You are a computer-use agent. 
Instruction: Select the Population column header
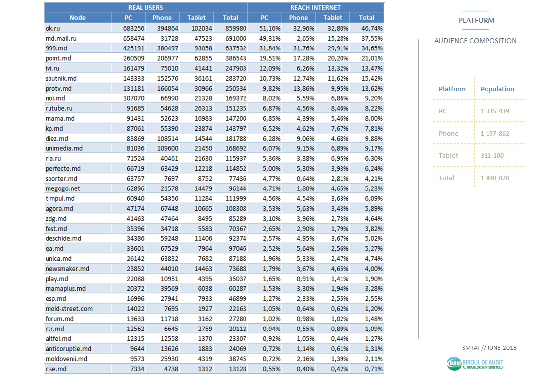(x=497, y=89)
